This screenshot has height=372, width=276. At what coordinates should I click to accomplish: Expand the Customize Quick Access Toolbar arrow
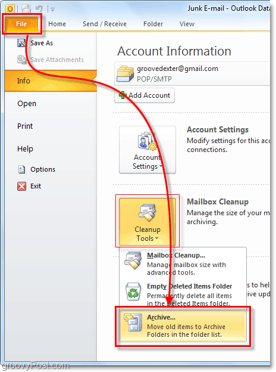(x=52, y=10)
